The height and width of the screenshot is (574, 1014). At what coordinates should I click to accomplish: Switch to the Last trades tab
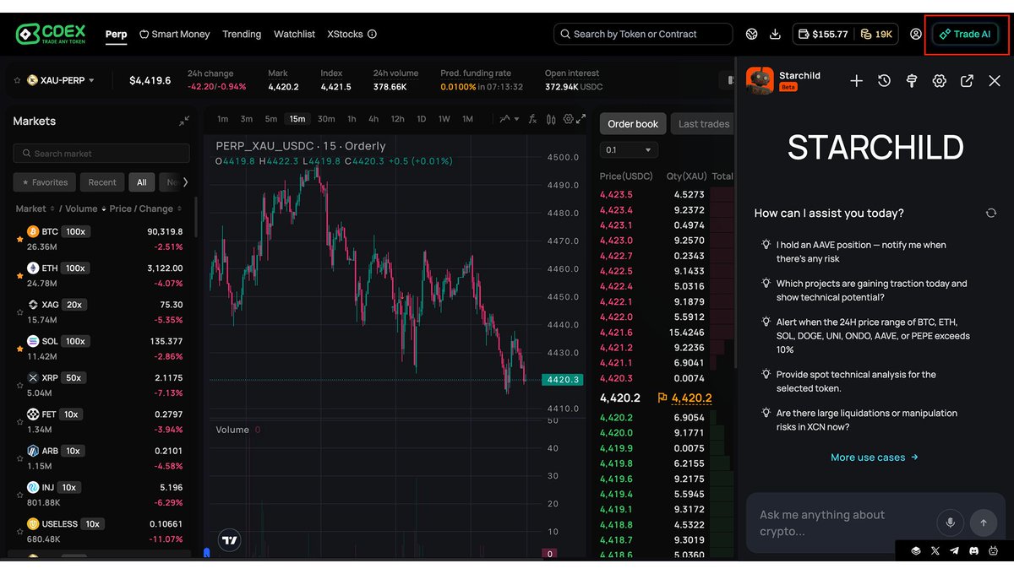[x=704, y=124]
